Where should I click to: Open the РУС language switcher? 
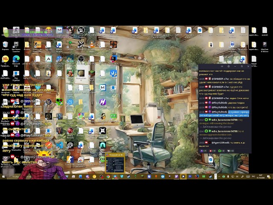[x=253, y=176]
